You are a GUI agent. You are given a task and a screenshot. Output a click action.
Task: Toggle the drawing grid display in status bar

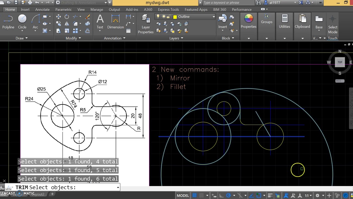[195, 195]
